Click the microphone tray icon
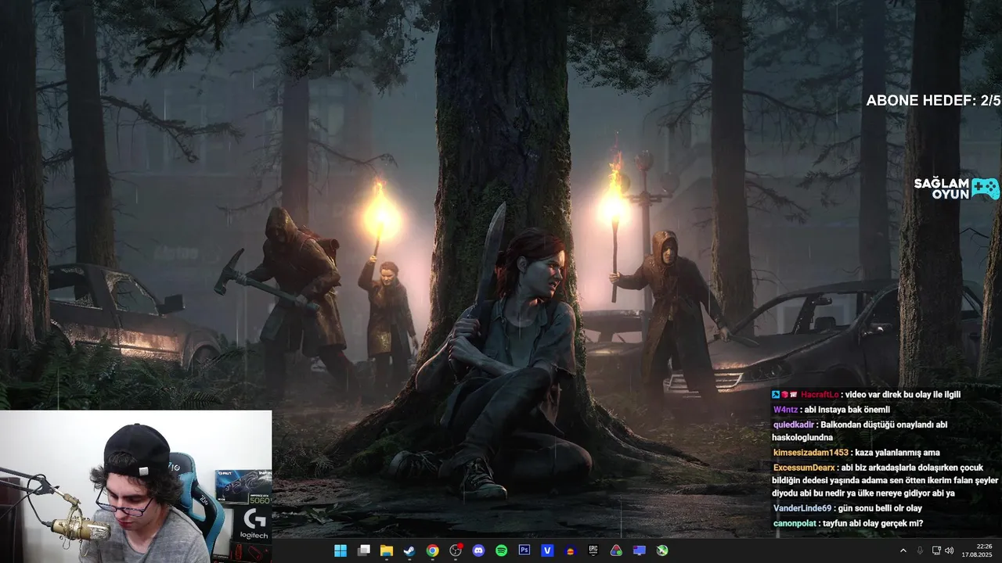This screenshot has height=563, width=1002. click(x=920, y=550)
